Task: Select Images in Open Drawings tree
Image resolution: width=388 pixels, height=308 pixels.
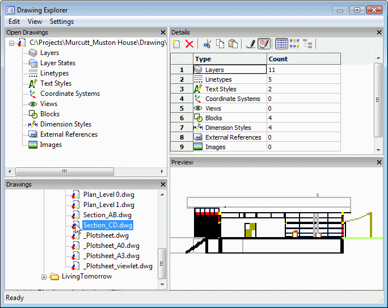Action: click(x=50, y=145)
